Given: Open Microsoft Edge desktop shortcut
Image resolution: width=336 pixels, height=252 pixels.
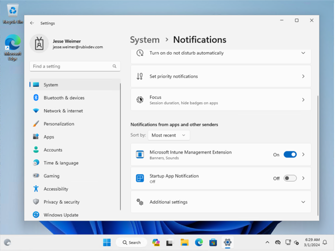Looking at the screenshot, I should (x=13, y=48).
